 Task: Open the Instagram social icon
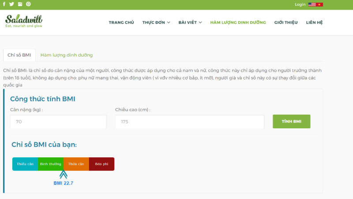coord(20,4)
